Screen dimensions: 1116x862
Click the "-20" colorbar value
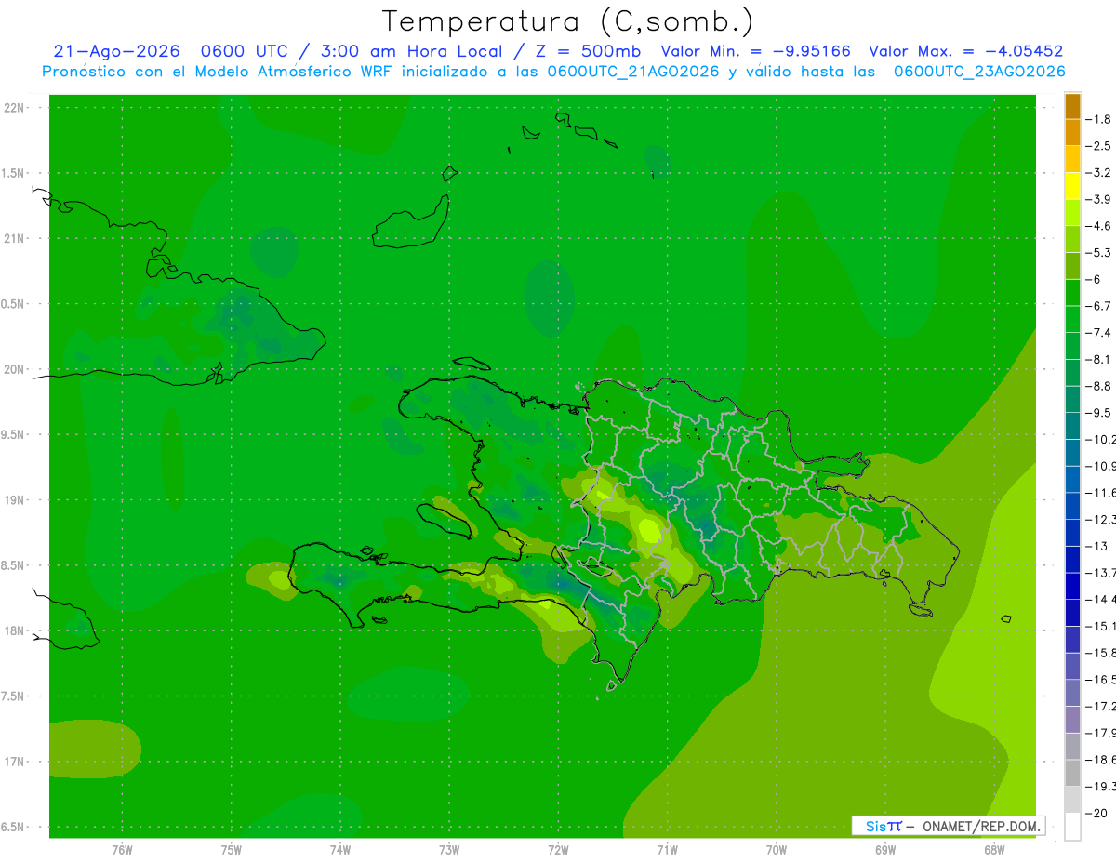click(x=1096, y=815)
